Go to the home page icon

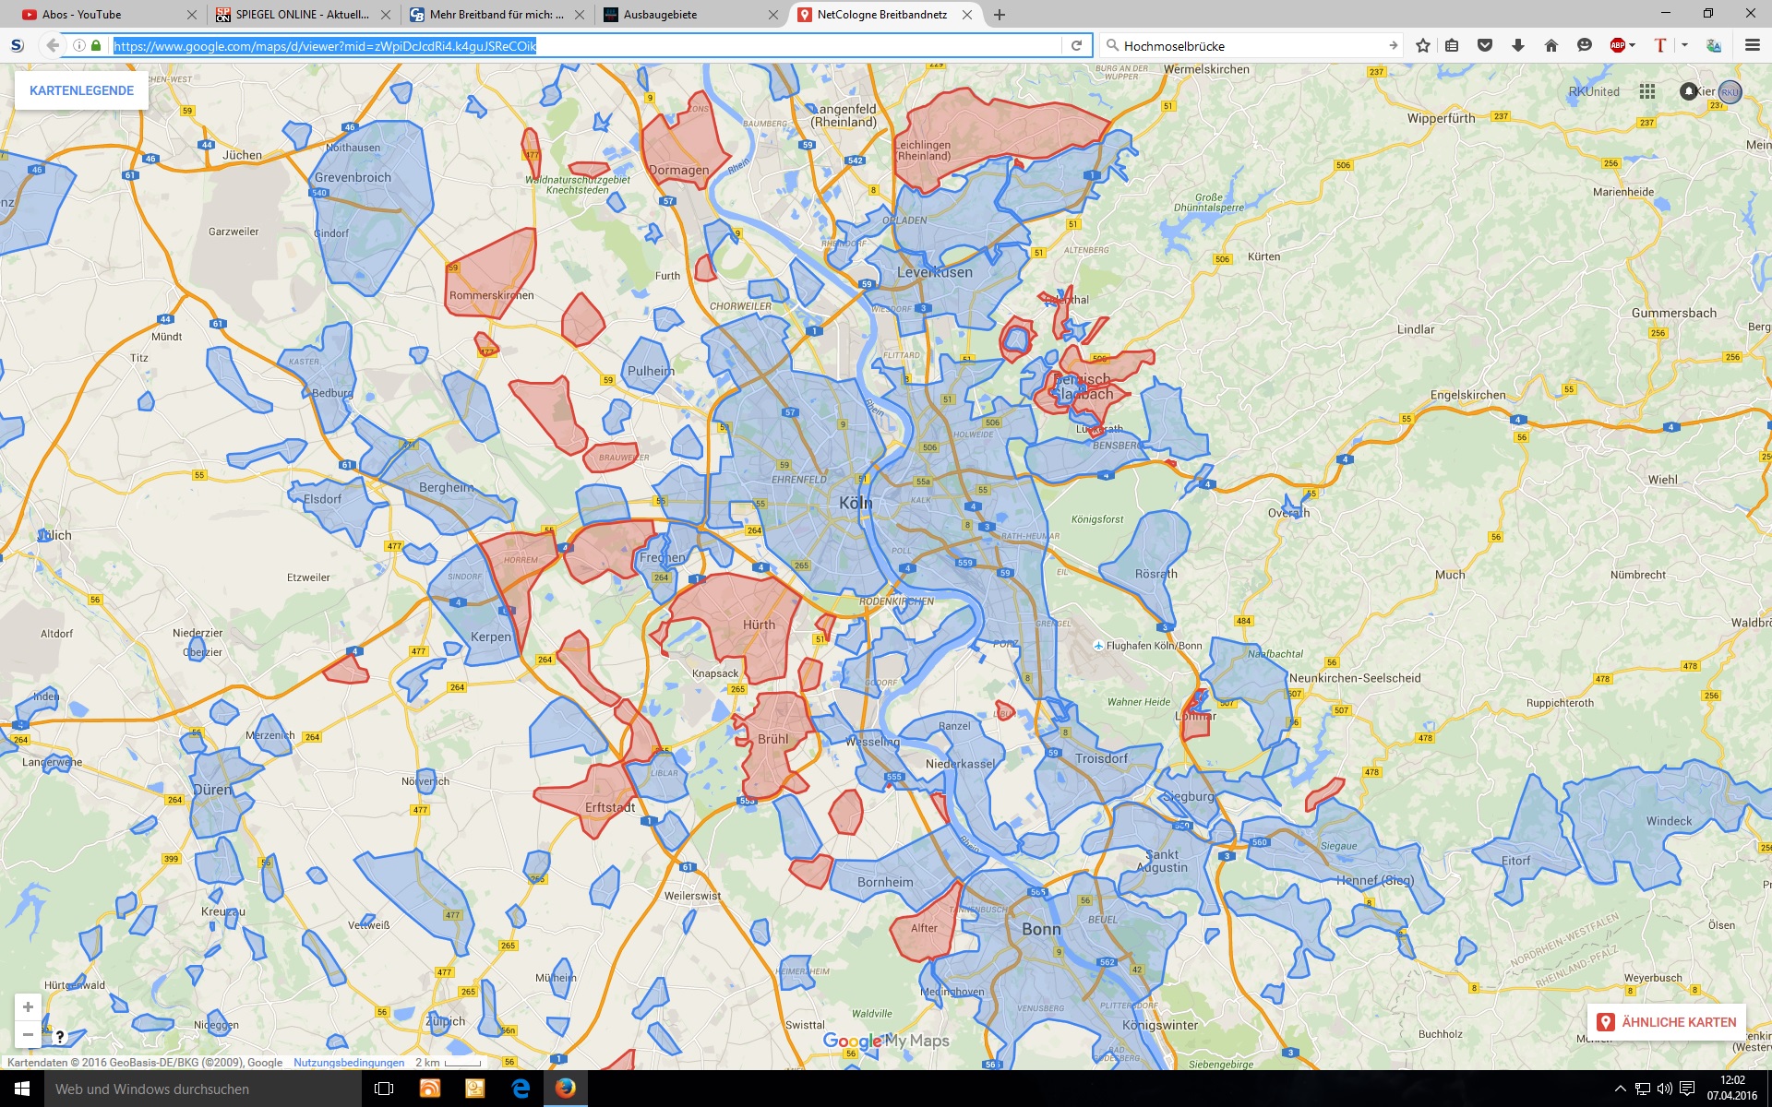[x=1551, y=45]
